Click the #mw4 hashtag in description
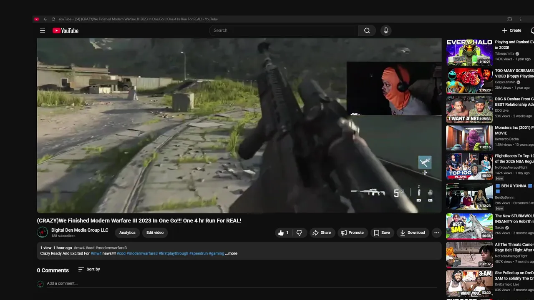The width and height of the screenshot is (534, 300). (x=96, y=253)
